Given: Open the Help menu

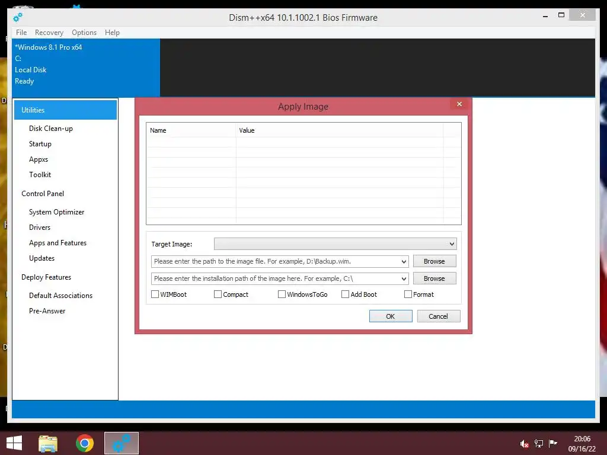Looking at the screenshot, I should point(112,33).
